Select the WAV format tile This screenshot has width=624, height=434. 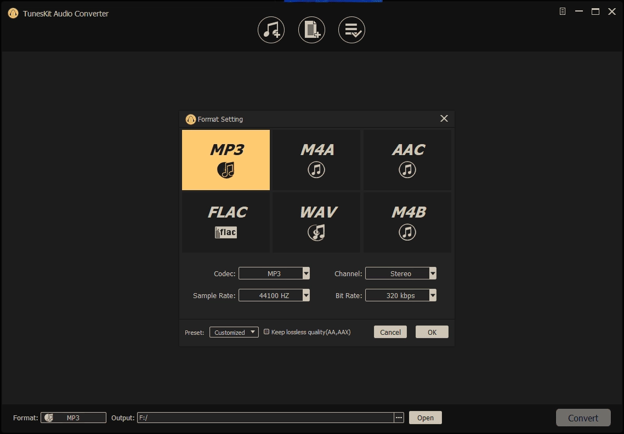pyautogui.click(x=316, y=222)
